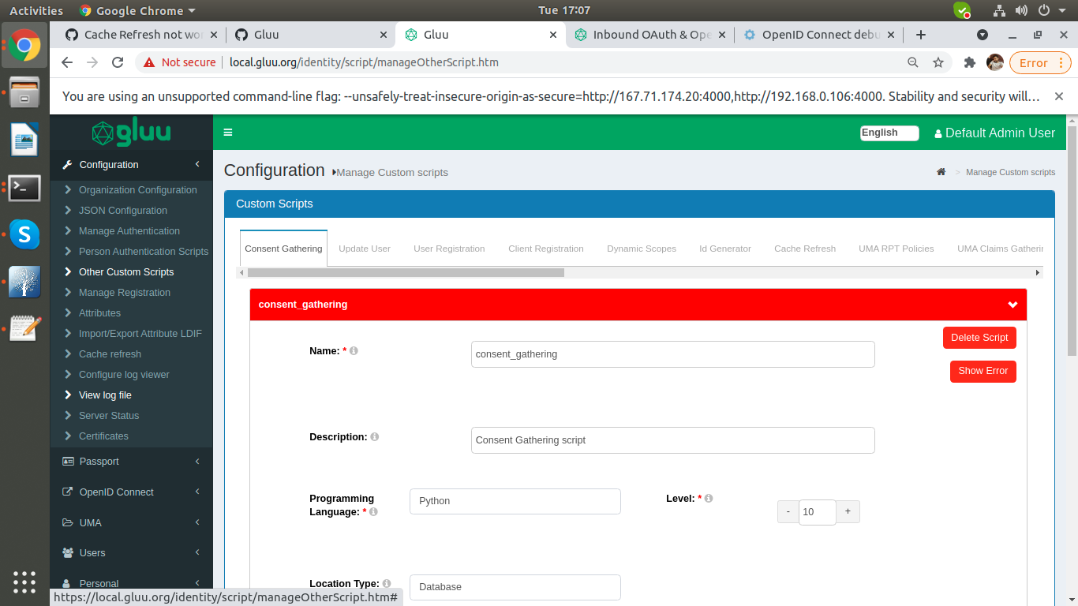Click the info icon beside Location Type

pyautogui.click(x=387, y=583)
